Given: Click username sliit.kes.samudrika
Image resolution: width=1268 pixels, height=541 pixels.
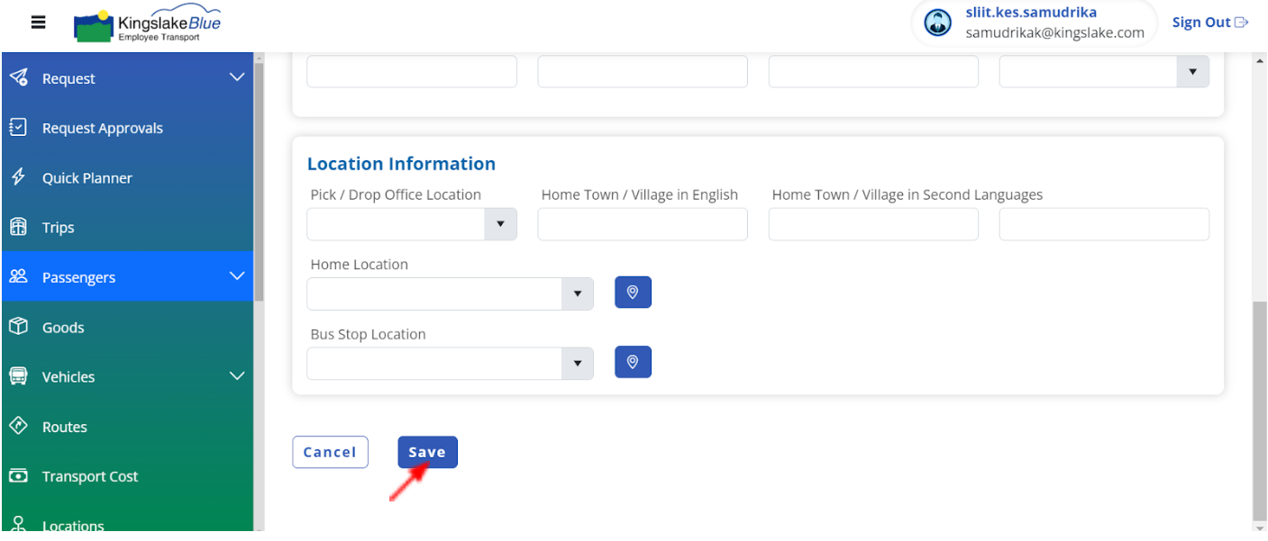Looking at the screenshot, I should point(1031,13).
